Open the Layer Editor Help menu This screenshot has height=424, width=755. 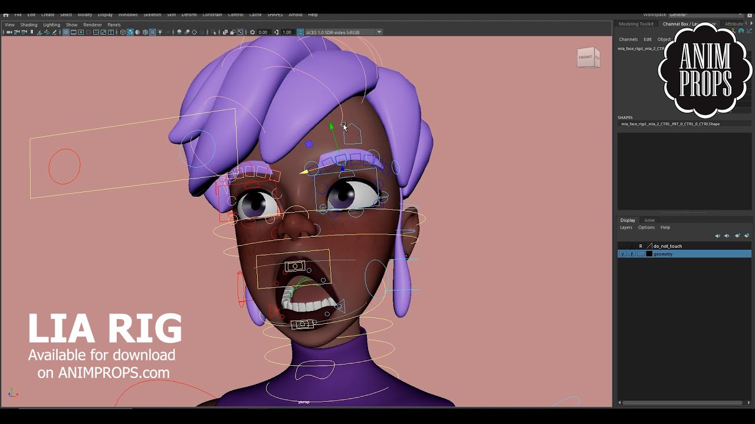[665, 227]
